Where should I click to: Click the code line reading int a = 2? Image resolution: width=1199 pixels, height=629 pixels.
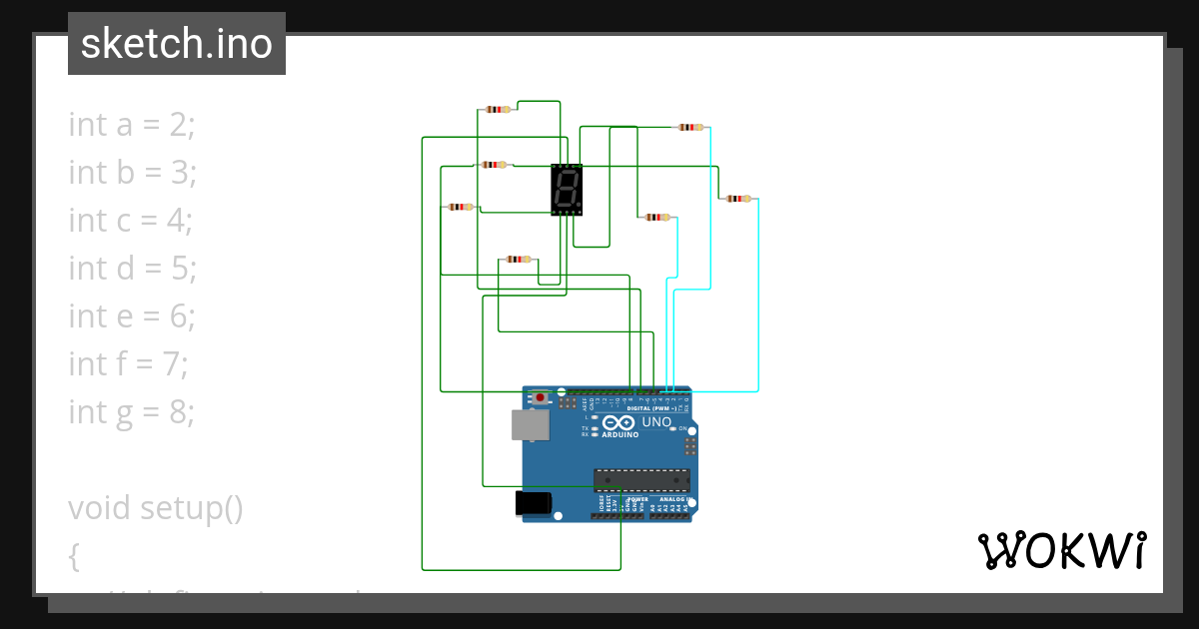[x=132, y=124]
